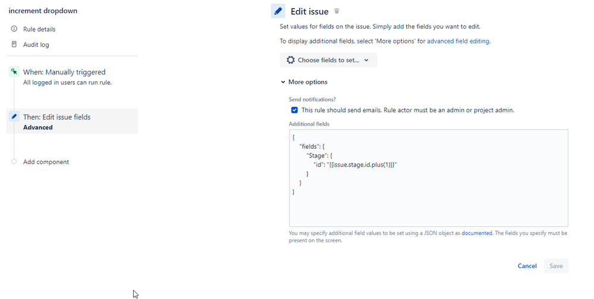Click the Add component circle marker
The image size is (594, 299).
[14, 162]
